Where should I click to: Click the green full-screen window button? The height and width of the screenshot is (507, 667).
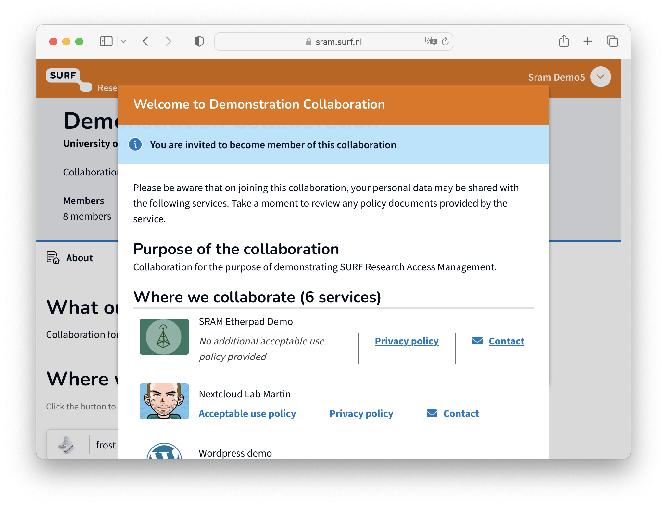[79, 42]
